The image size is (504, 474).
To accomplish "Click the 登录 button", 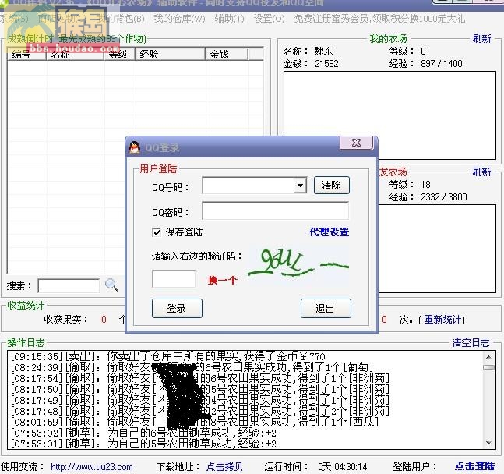I will pos(177,308).
